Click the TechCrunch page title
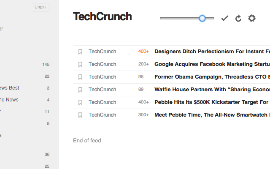This screenshot has height=169, width=270. pyautogui.click(x=103, y=16)
